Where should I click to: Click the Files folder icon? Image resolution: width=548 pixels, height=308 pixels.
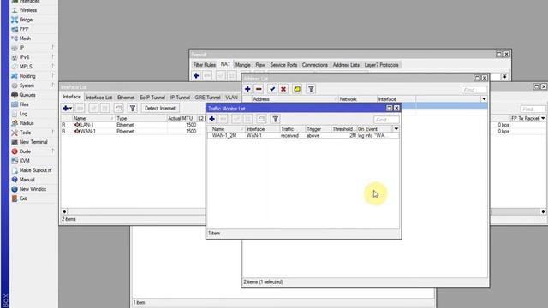pyautogui.click(x=15, y=104)
